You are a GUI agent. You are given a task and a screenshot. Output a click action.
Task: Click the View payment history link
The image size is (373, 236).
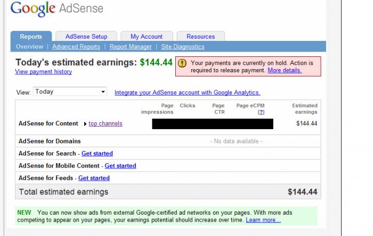point(44,72)
